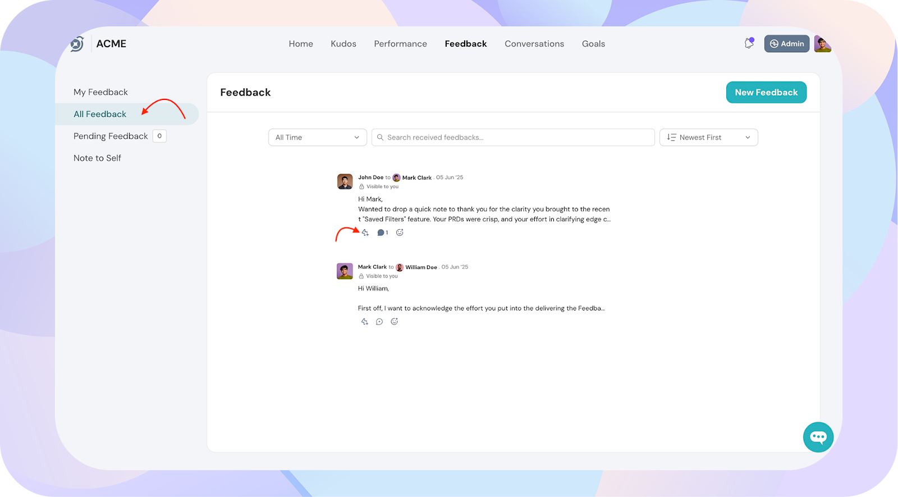Click the 'Hi William,' greeting text
Viewport: 898px width, 497px height.
[x=373, y=289]
